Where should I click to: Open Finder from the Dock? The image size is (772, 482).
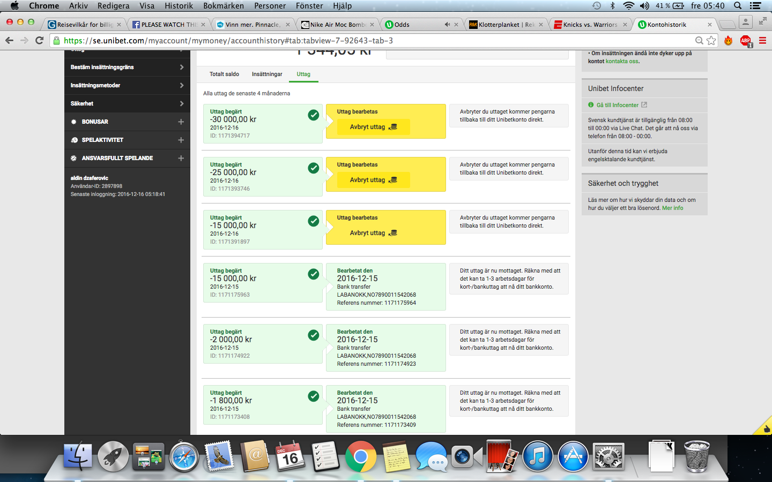[78, 457]
